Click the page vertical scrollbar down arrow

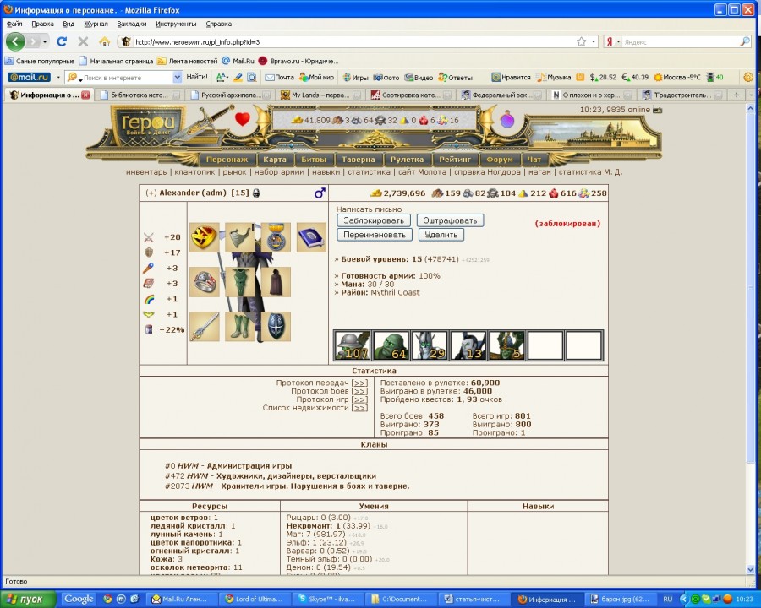pyautogui.click(x=750, y=569)
